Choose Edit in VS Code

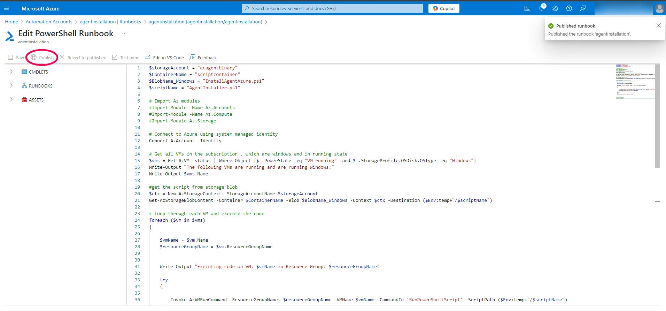(164, 58)
